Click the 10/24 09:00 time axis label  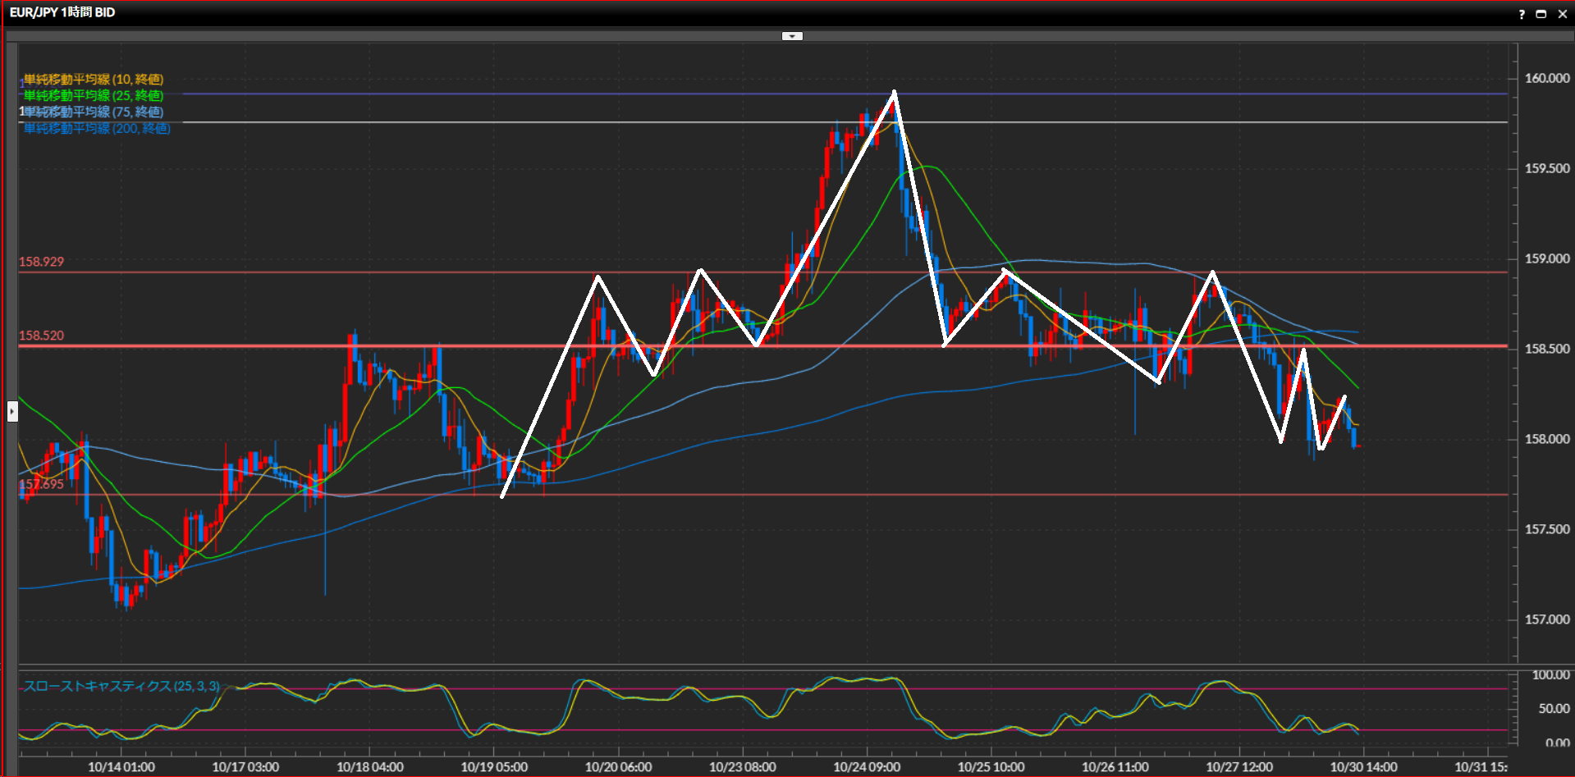click(867, 767)
